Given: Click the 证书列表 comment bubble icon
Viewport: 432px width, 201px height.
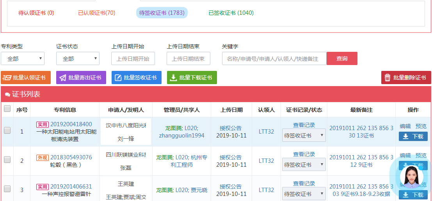Looking at the screenshot, I should (7, 95).
